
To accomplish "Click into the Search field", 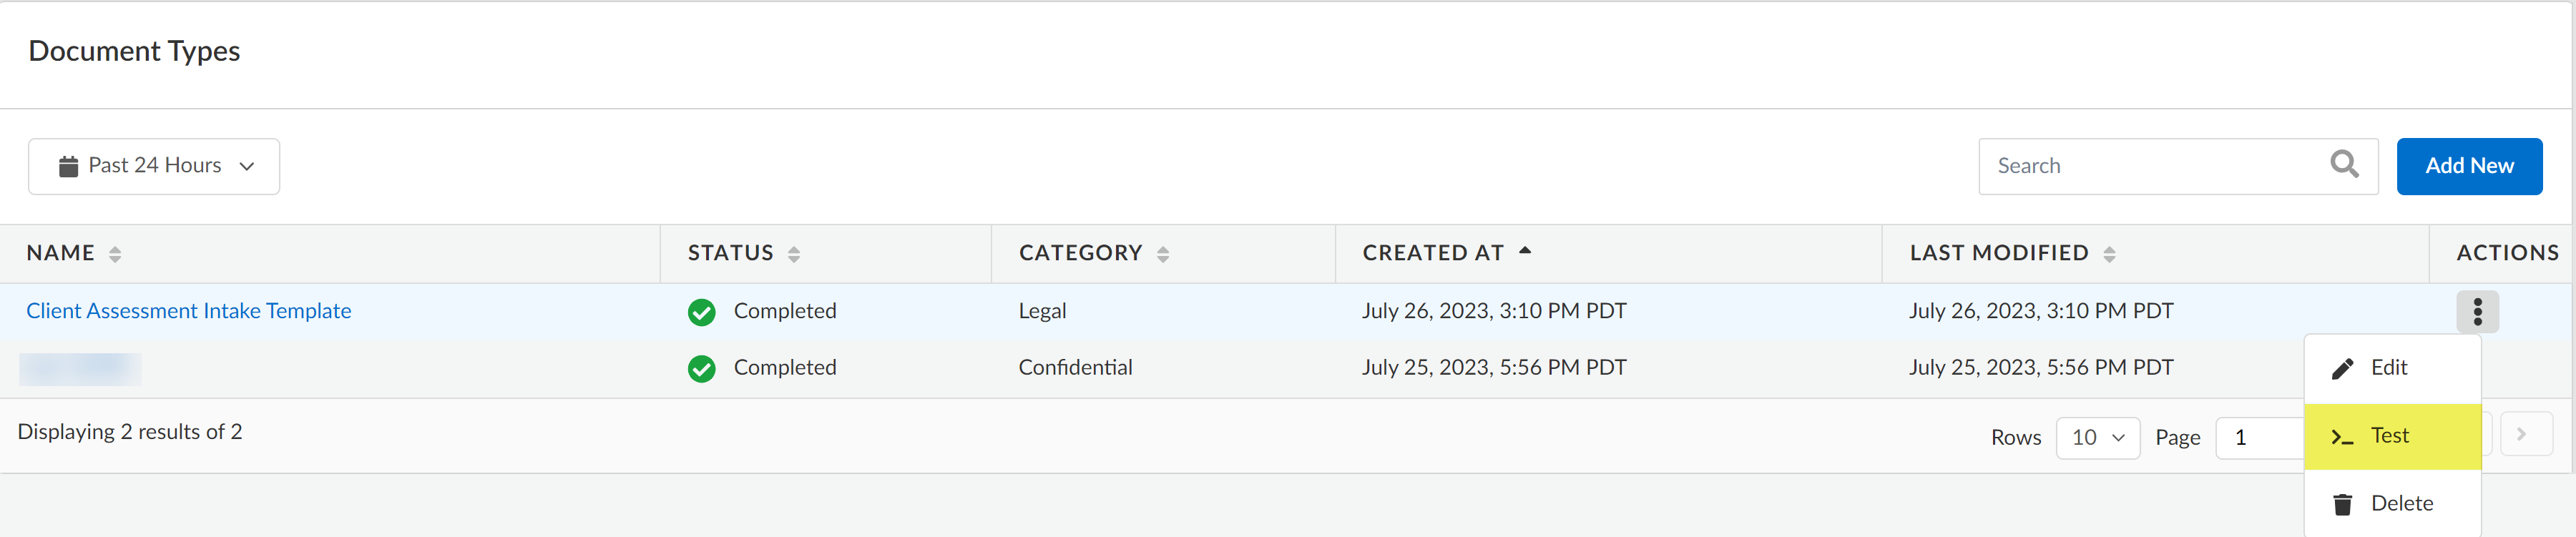I will tap(2150, 166).
